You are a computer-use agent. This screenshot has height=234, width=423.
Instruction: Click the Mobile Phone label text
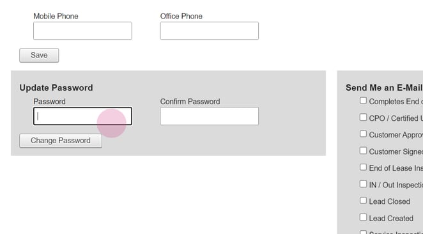point(56,16)
